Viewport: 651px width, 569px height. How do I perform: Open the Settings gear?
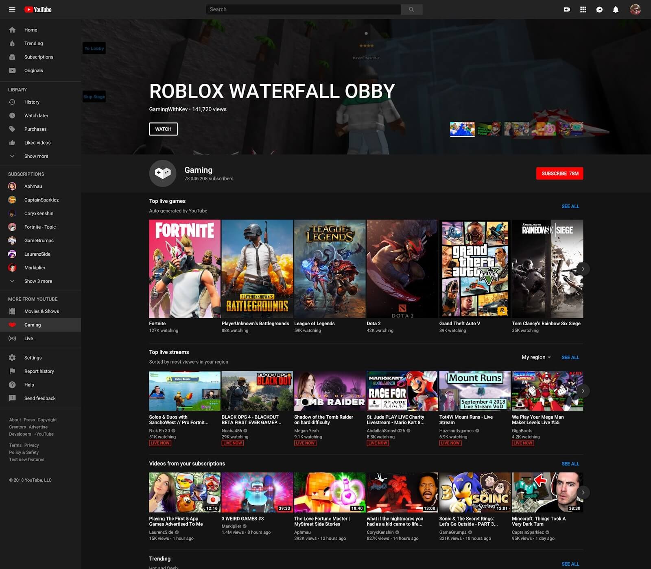(x=12, y=357)
